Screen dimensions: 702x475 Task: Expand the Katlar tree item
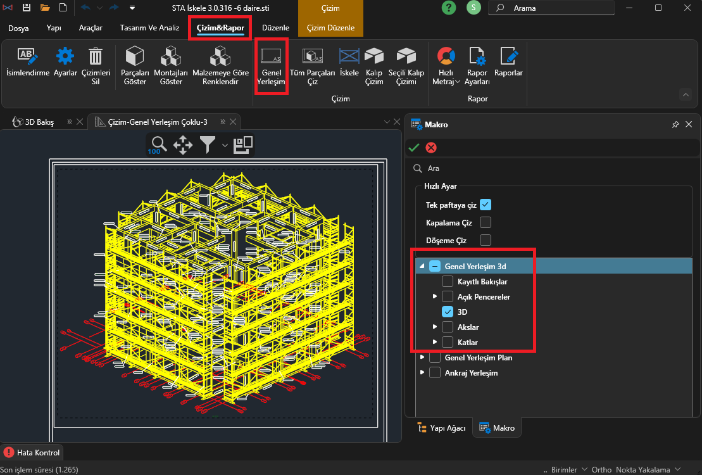(435, 343)
